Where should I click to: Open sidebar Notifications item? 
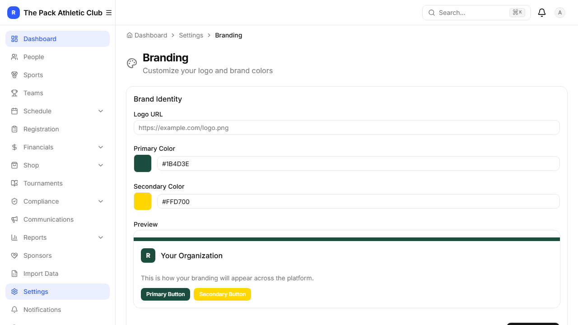[x=57, y=310]
